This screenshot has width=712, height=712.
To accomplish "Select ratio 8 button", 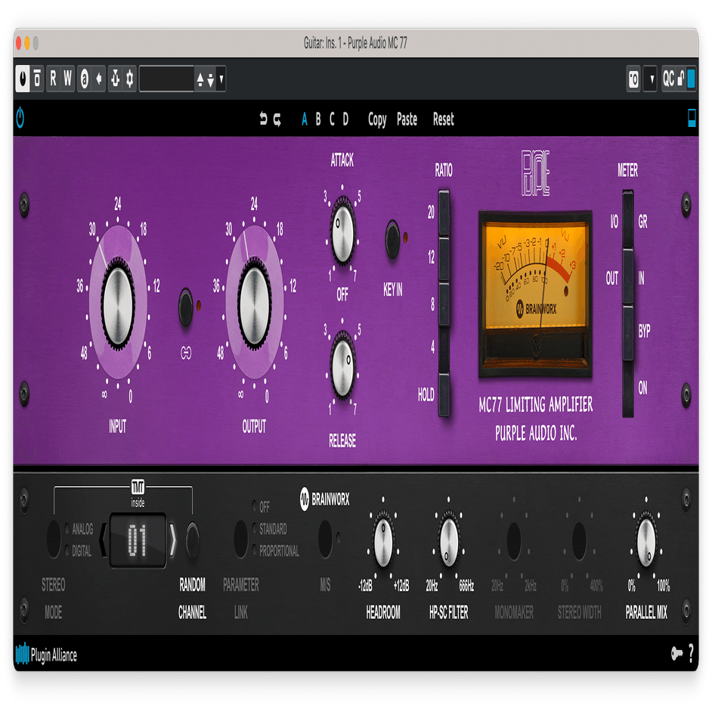I will pos(444,304).
